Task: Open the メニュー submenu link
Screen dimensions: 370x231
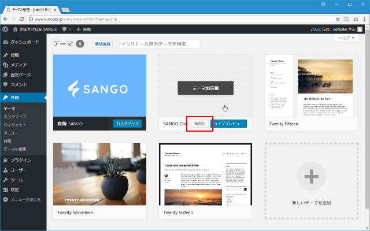Action: click(x=11, y=133)
